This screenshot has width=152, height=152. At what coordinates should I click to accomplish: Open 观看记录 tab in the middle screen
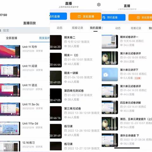(77, 28)
